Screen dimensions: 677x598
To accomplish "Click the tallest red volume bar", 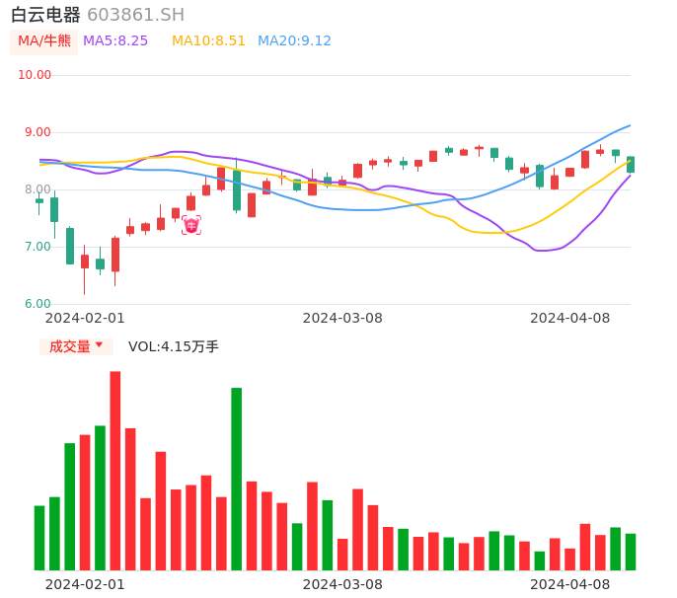I will click(x=115, y=471).
